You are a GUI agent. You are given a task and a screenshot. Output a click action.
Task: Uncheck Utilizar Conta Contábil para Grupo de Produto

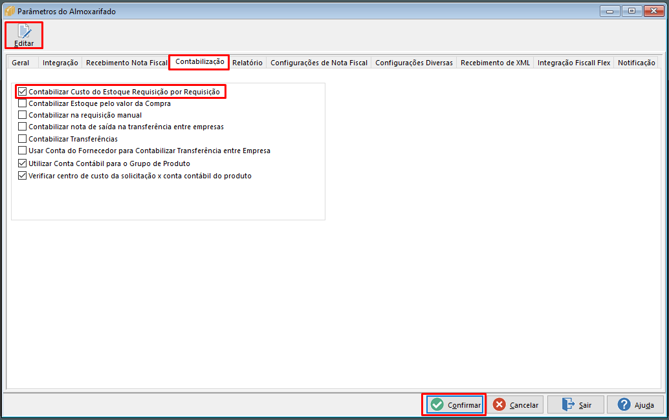(22, 163)
